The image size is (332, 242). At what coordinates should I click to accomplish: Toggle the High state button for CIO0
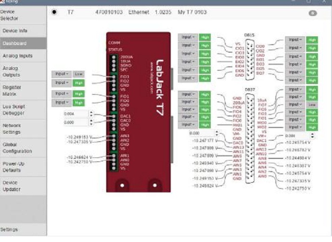(313, 40)
